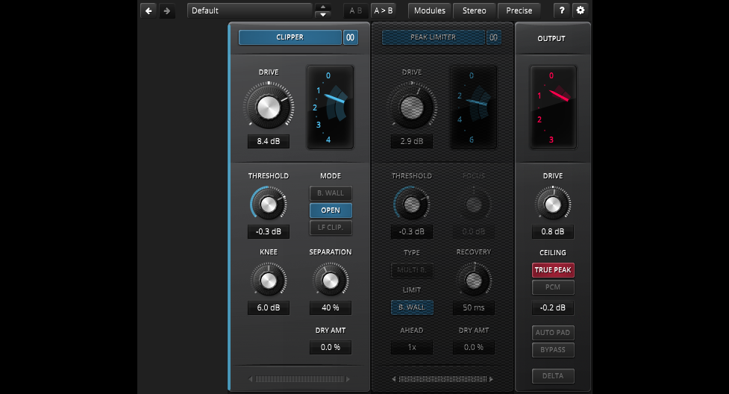Open the help question mark icon
Image resolution: width=729 pixels, height=394 pixels.
click(562, 10)
